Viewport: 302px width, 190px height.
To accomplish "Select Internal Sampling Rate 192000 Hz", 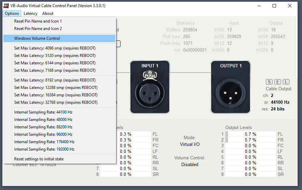I will (x=59, y=149).
